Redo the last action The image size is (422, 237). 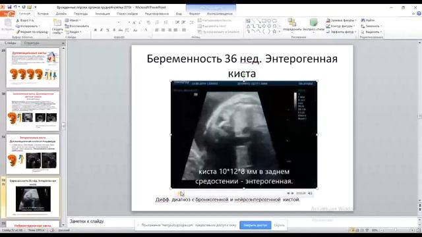click(x=24, y=7)
